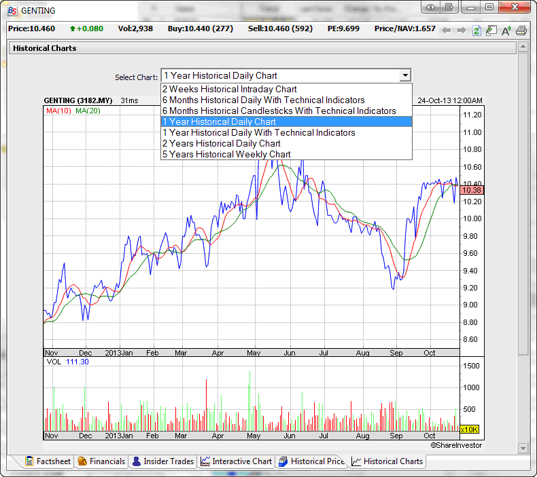Screen dimensions: 537x477
Task: Open the Insider Trades tab
Action: (x=163, y=461)
